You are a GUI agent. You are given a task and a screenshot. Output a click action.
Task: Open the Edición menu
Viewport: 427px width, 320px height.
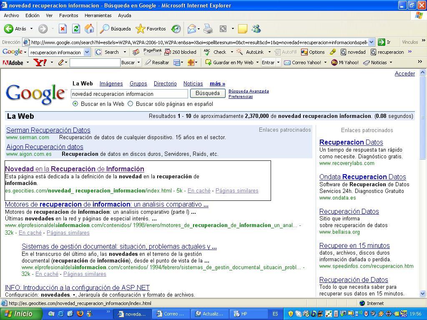click(33, 15)
